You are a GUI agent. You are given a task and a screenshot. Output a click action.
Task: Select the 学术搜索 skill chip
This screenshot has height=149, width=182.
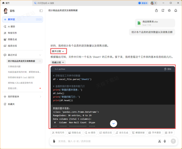point(155,133)
